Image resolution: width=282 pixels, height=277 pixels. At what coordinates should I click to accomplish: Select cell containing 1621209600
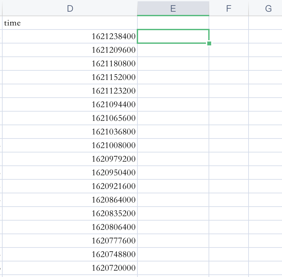pyautogui.click(x=70, y=50)
